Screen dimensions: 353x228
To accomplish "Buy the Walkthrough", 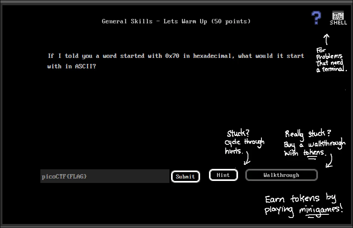I will [282, 175].
